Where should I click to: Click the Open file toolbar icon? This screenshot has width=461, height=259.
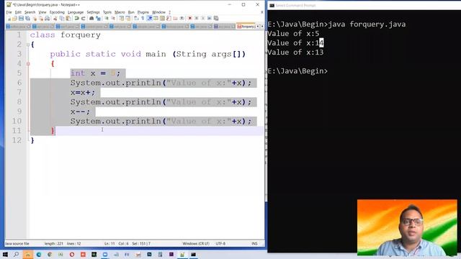click(x=14, y=18)
